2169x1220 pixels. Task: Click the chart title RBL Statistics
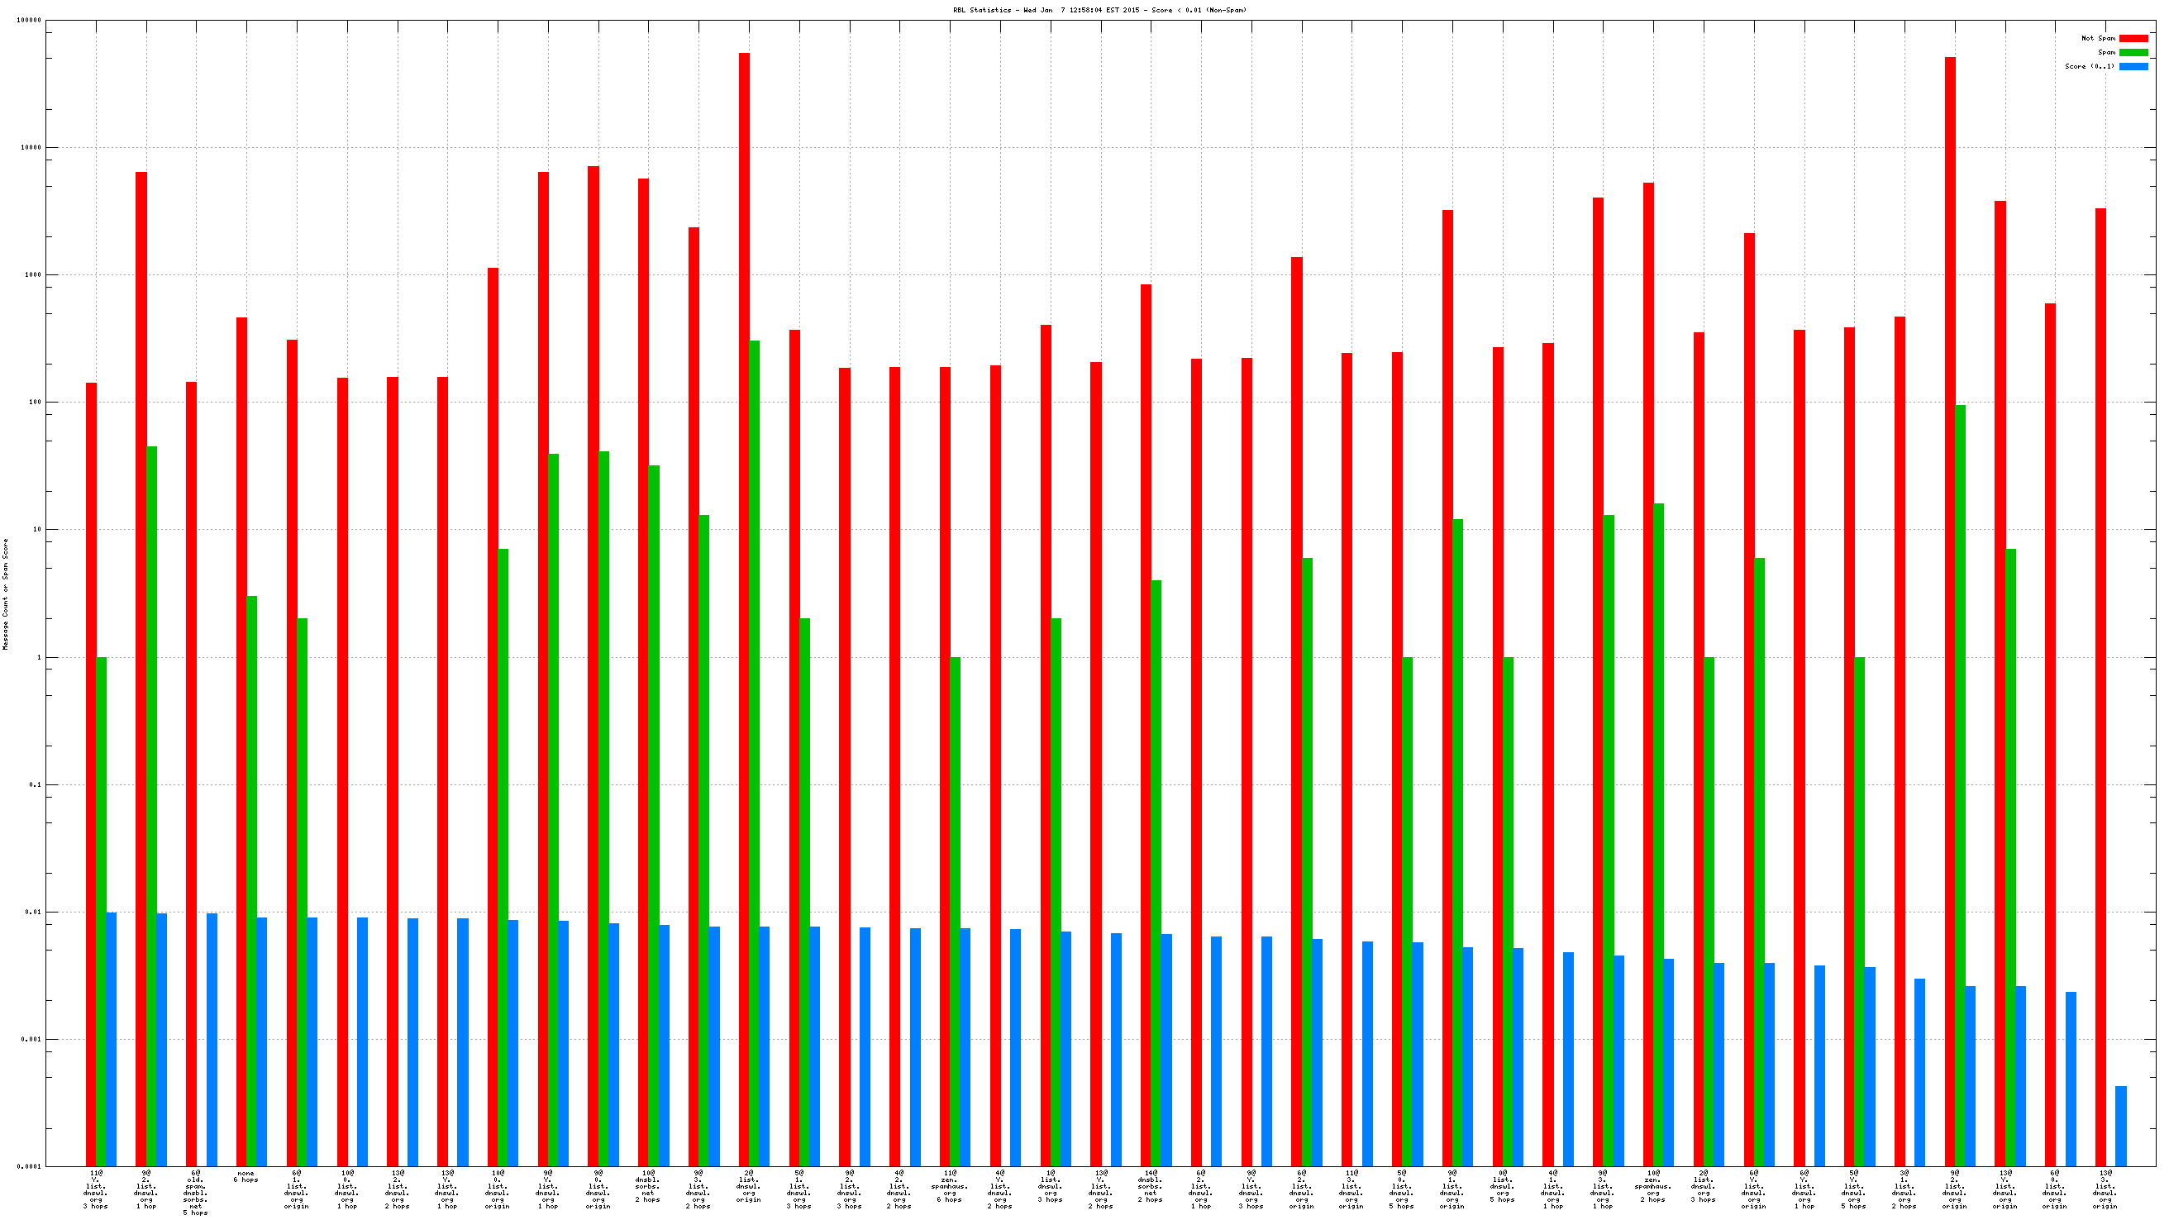pyautogui.click(x=1099, y=10)
